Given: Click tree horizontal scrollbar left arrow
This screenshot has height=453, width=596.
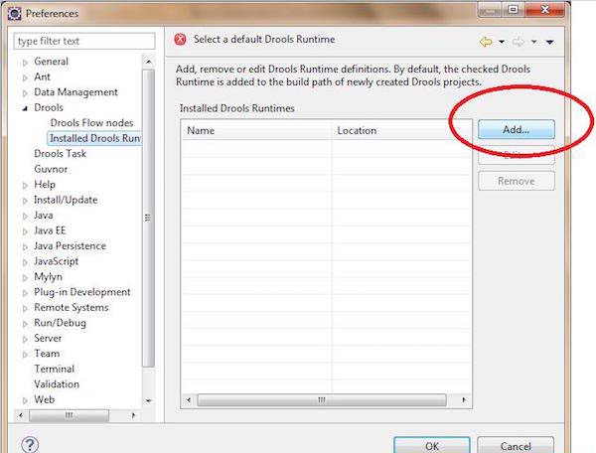Looking at the screenshot, I should point(21,415).
